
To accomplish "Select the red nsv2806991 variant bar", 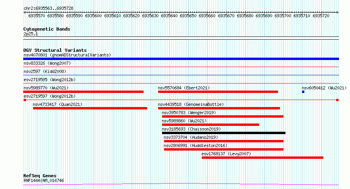I will click(224, 149).
